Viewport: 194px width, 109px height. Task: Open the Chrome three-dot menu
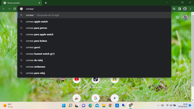tap(190, 9)
